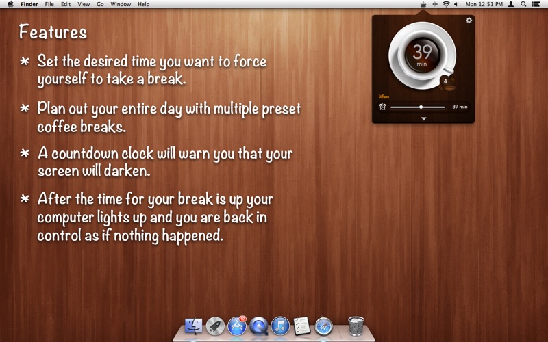Image resolution: width=548 pixels, height=342 pixels.
Task: Open Spotlight search magnifier
Action: (x=523, y=5)
